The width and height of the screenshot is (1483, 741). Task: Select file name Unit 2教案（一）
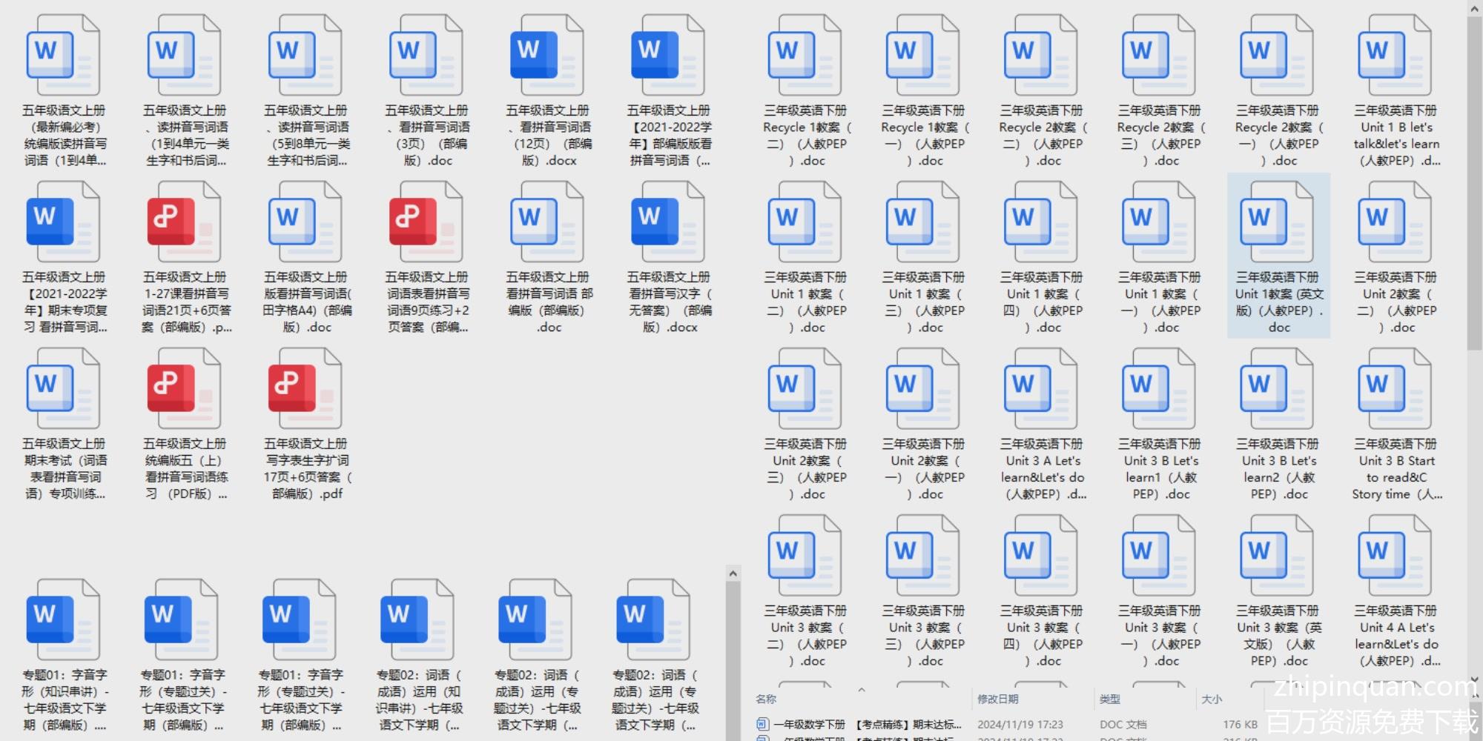pos(923,468)
